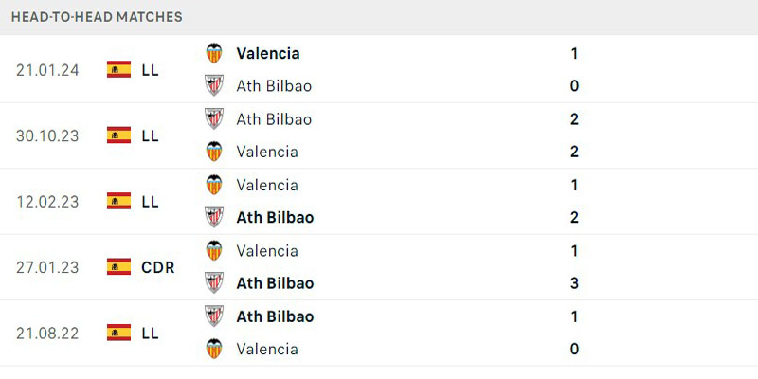Image resolution: width=758 pixels, height=379 pixels.
Task: Click the Head-to-Head Matches header
Action: pyautogui.click(x=97, y=17)
